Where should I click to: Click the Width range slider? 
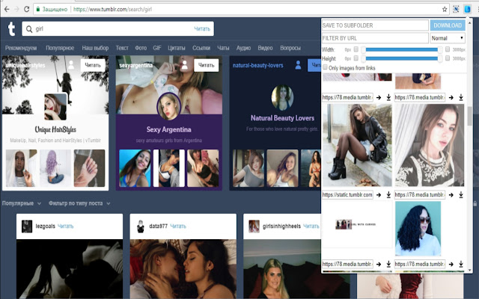coord(402,49)
